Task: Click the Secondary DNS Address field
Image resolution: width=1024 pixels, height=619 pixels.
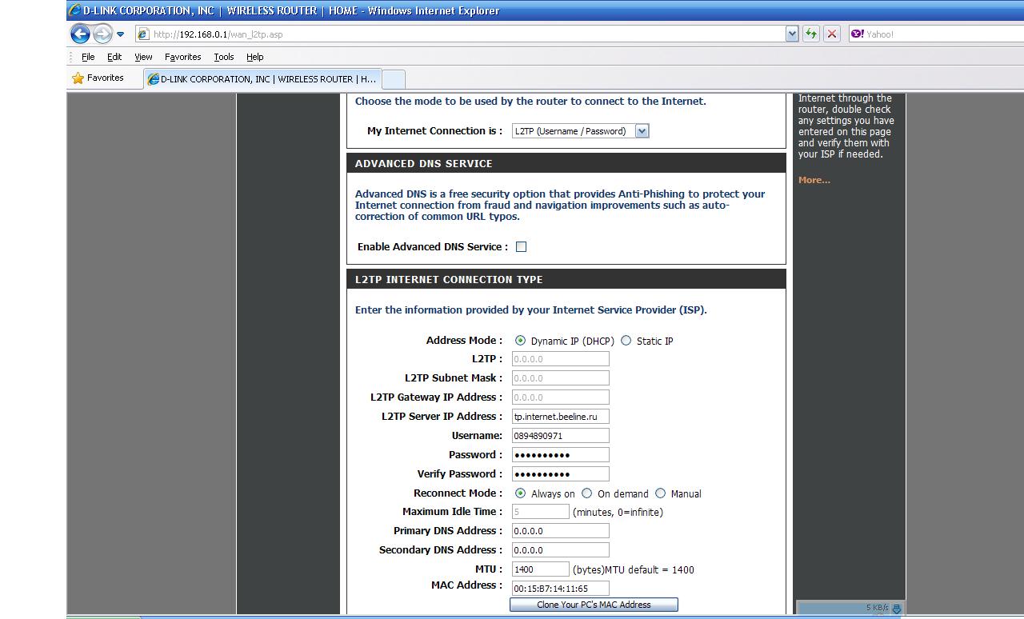Action: (560, 550)
